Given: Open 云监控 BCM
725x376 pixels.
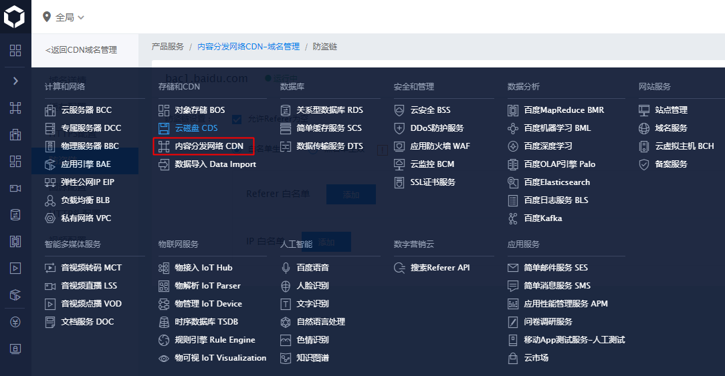Looking at the screenshot, I should pos(432,164).
